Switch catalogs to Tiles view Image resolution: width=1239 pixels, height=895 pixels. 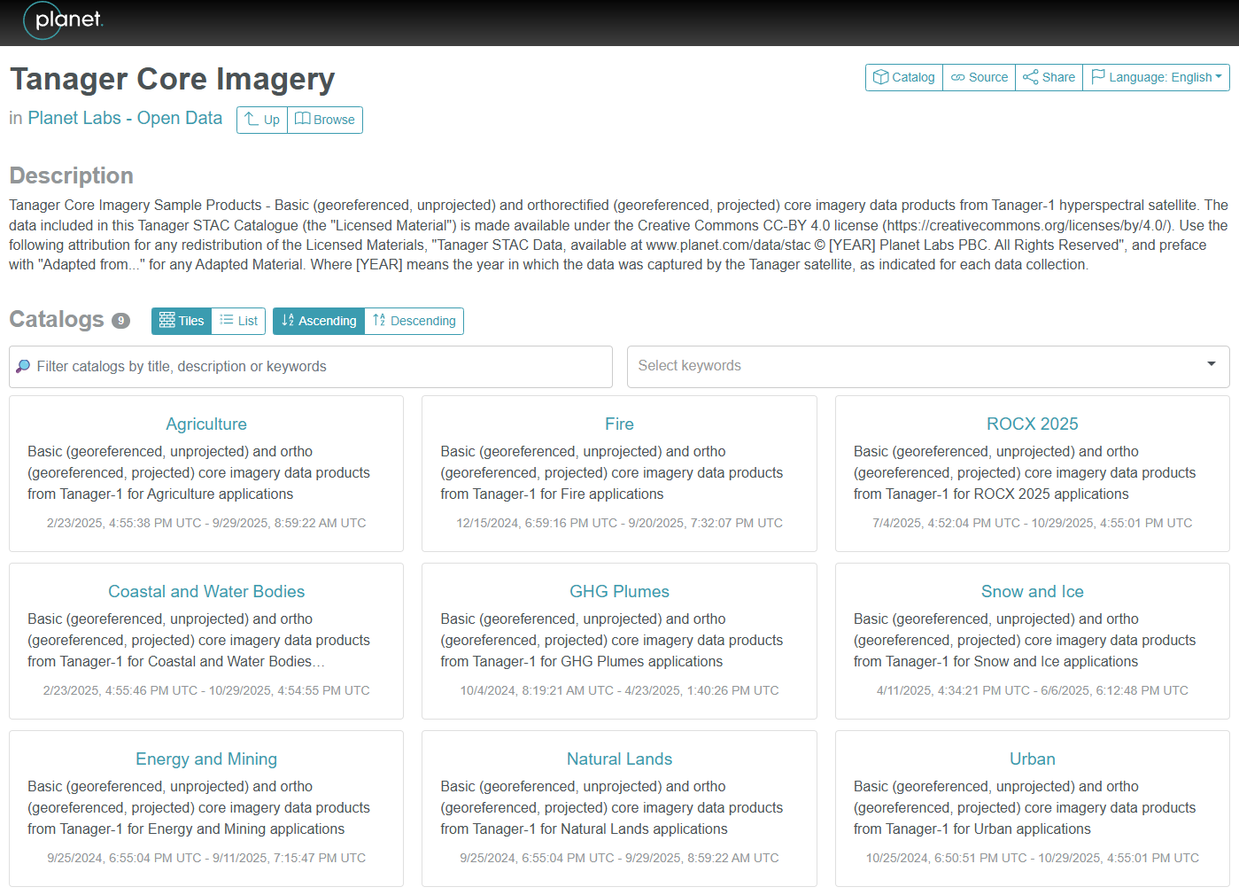point(182,321)
